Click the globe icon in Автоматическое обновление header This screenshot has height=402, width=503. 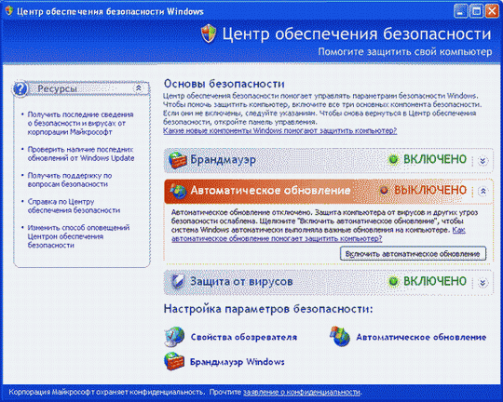178,191
